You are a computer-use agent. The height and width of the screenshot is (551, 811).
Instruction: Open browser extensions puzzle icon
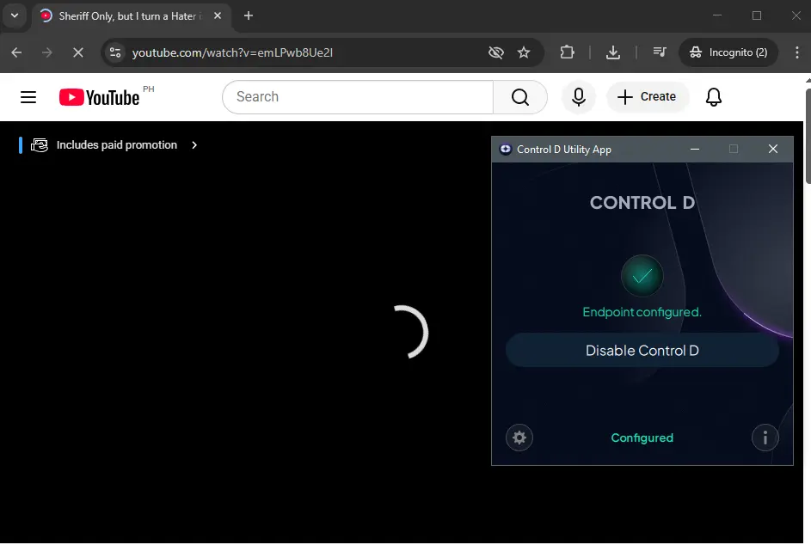click(568, 52)
